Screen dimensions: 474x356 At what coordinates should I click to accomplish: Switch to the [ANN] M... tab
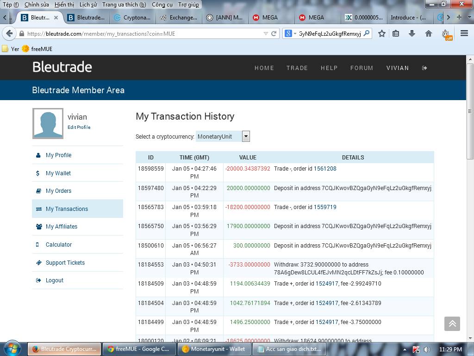(x=225, y=18)
